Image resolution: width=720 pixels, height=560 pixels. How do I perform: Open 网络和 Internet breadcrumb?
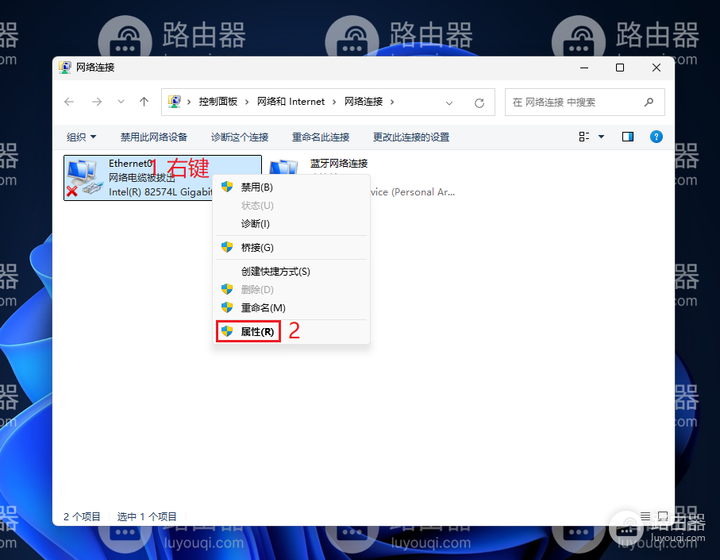(x=291, y=102)
